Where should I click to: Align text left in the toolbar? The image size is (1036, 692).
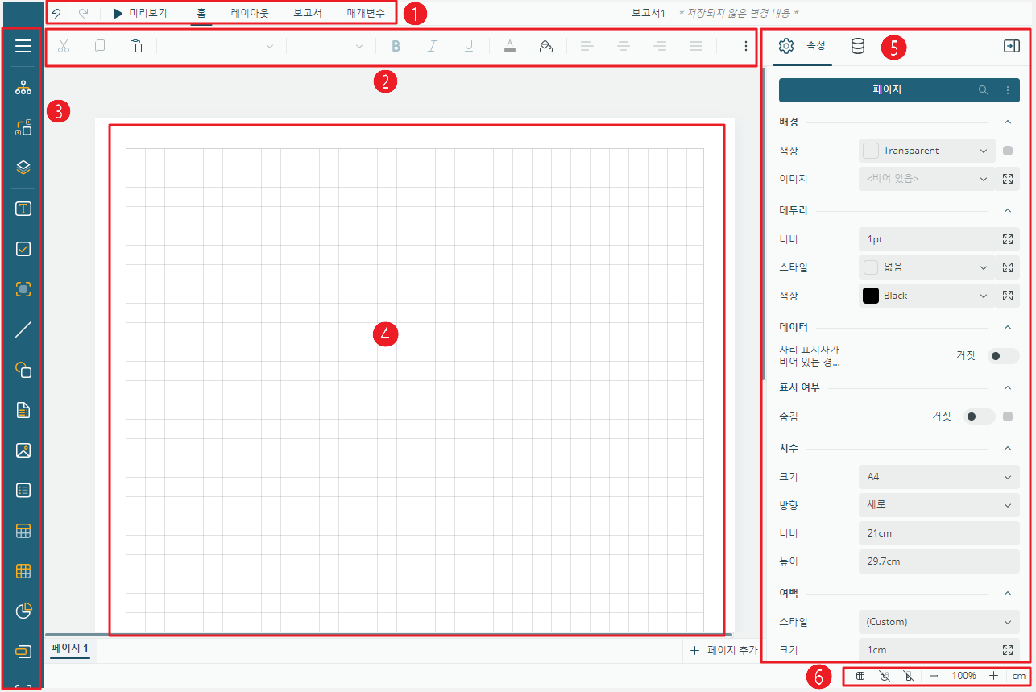(x=587, y=46)
